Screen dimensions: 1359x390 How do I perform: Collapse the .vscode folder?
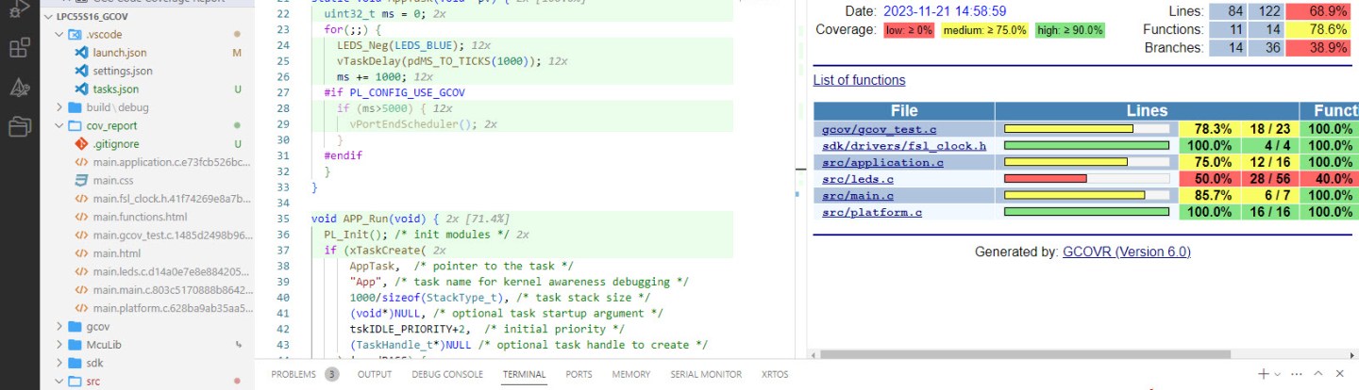(x=59, y=34)
